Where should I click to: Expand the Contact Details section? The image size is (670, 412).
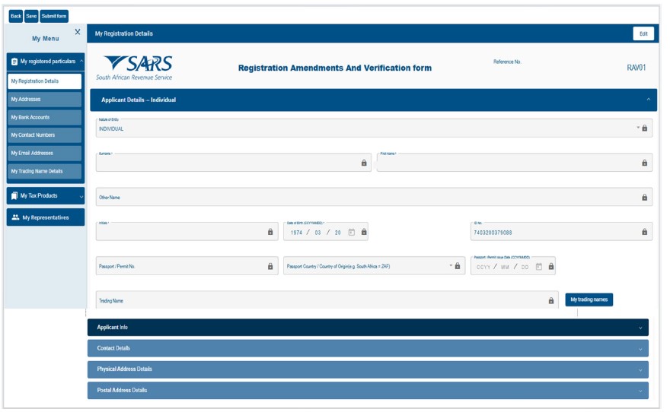(x=368, y=348)
